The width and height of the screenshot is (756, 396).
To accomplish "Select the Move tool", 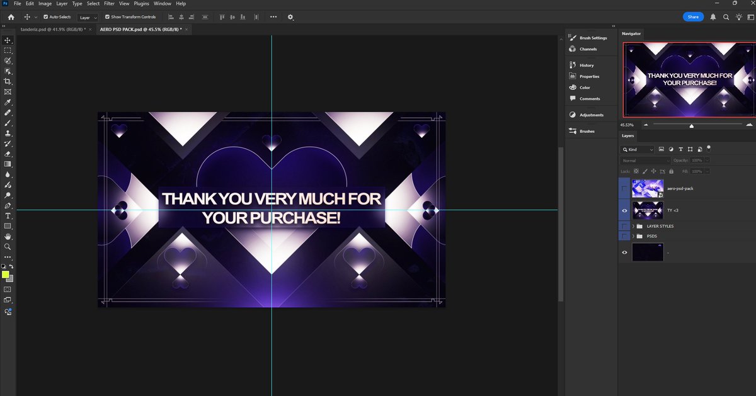I will (x=8, y=40).
